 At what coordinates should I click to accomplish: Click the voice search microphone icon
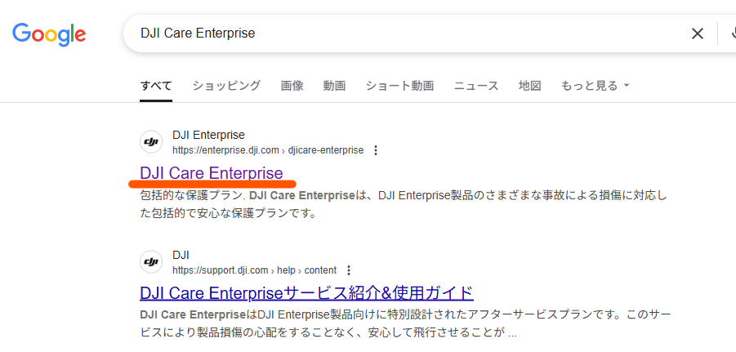[734, 33]
